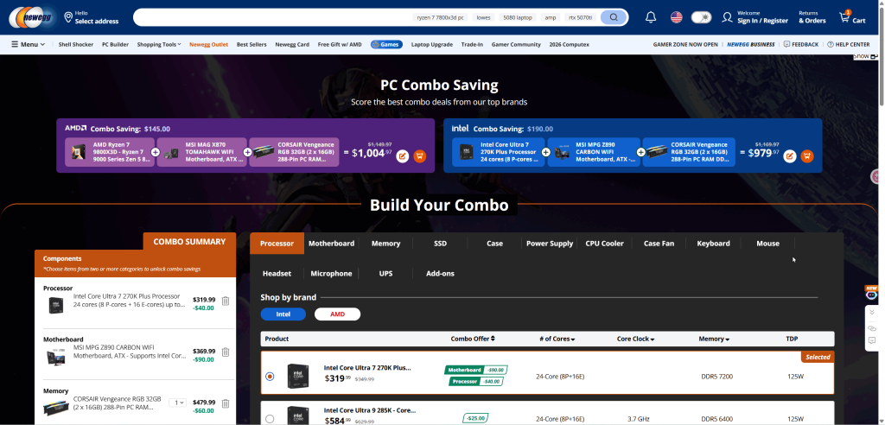Open the notifications bell

coord(651,17)
